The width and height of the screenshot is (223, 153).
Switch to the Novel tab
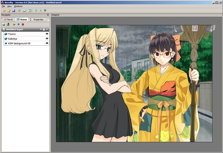click(x=8, y=20)
